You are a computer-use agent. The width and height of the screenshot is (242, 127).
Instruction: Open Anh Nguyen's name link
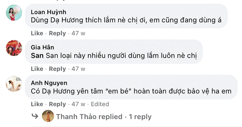click(49, 83)
